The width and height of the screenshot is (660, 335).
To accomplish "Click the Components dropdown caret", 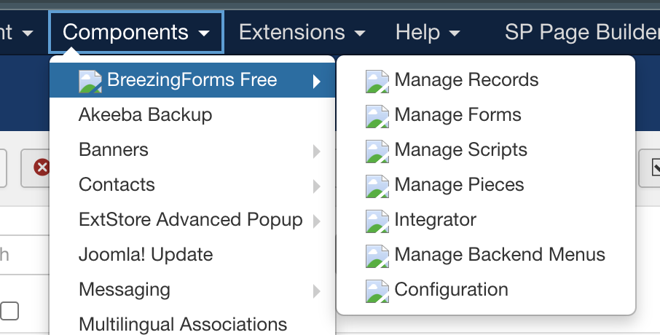I will [x=204, y=33].
